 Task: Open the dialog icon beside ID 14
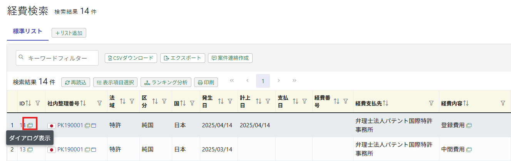coord(30,125)
